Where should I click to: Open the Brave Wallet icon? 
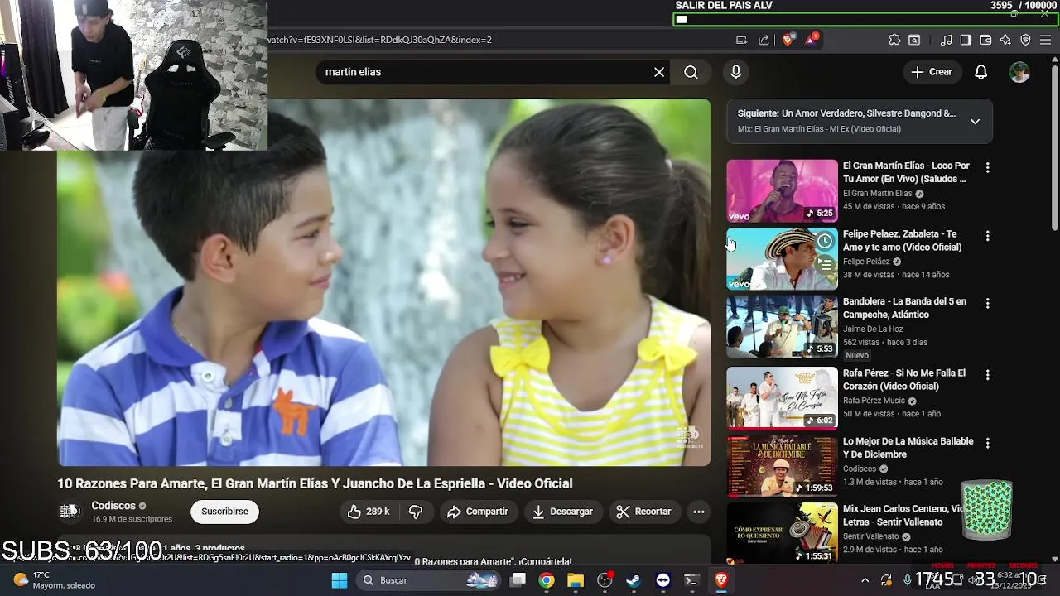coord(985,40)
